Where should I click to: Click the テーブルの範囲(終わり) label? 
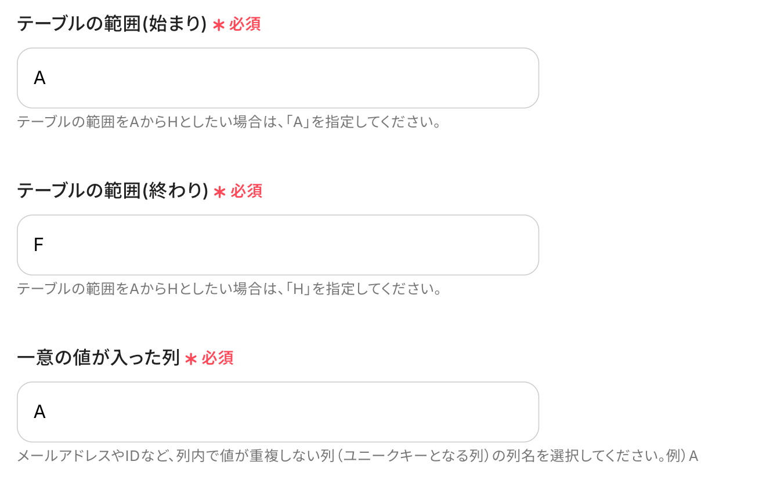pyautogui.click(x=113, y=191)
